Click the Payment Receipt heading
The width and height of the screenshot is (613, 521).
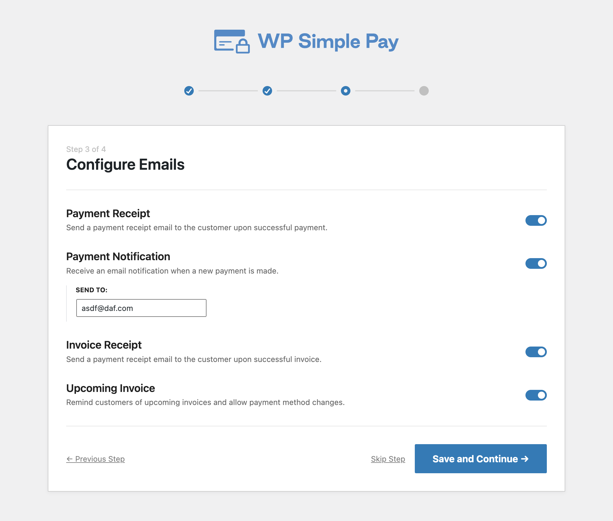click(x=108, y=213)
